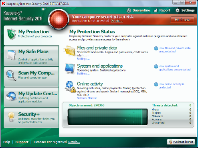Click the Fix it now button

[x=182, y=20]
